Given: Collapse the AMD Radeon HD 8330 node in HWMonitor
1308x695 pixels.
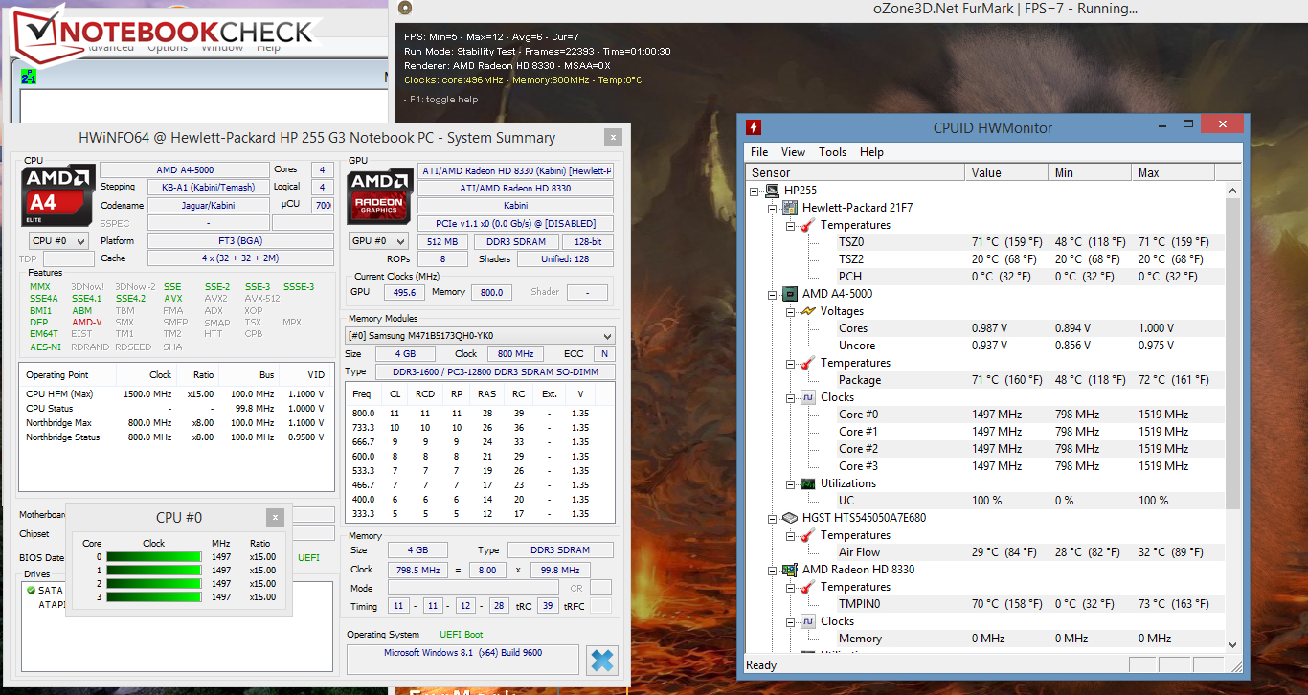Looking at the screenshot, I should [773, 570].
